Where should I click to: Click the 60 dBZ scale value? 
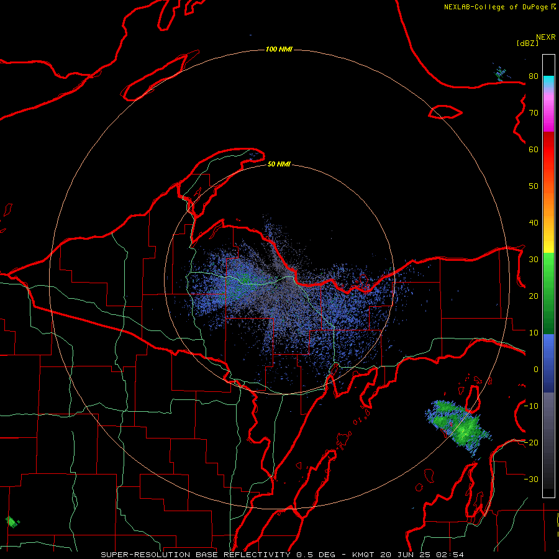[534, 149]
